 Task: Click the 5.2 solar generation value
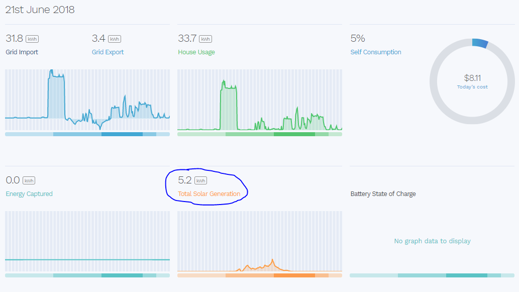(185, 180)
